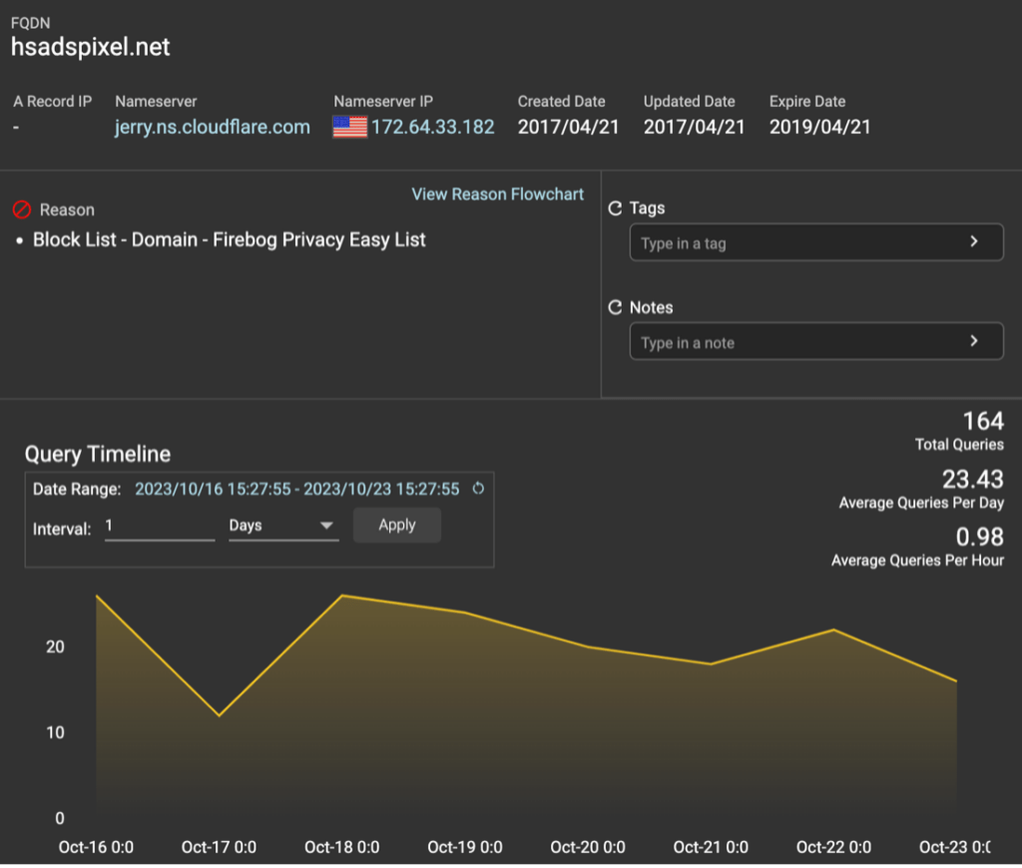Image resolution: width=1022 pixels, height=868 pixels.
Task: Open the jerry.ns.cloudflare.com nameserver link
Action: 213,127
